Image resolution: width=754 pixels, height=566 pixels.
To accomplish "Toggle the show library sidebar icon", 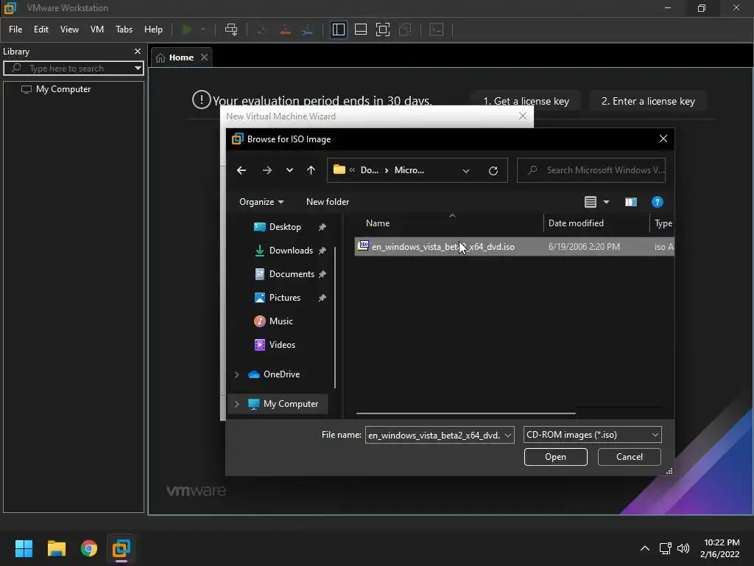I will click(x=339, y=29).
